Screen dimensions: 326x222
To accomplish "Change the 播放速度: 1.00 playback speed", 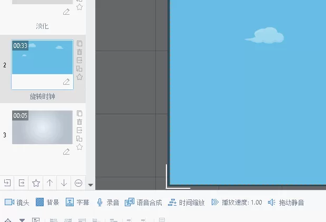I will tap(236, 202).
